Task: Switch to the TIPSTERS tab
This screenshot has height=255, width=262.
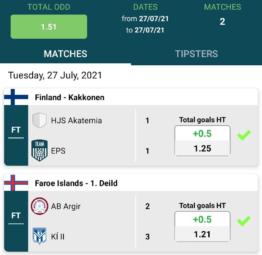Action: 196,54
